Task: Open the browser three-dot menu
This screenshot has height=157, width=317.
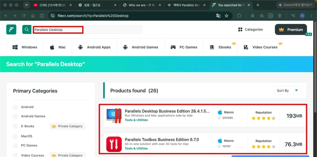Action: click(x=311, y=16)
